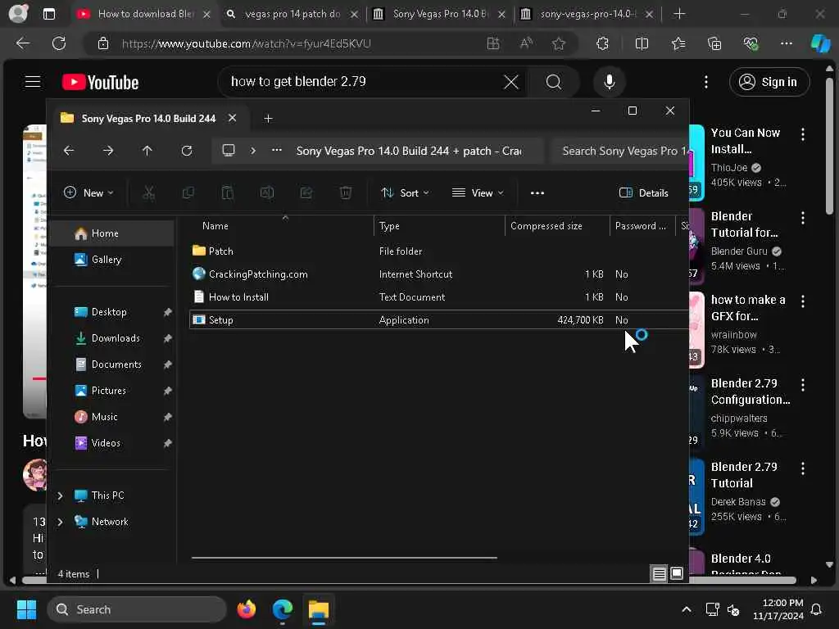Click the Edge address bar URL
The height and width of the screenshot is (629, 839).
pyautogui.click(x=246, y=43)
